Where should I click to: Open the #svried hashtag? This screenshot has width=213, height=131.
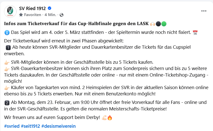coord(12,126)
